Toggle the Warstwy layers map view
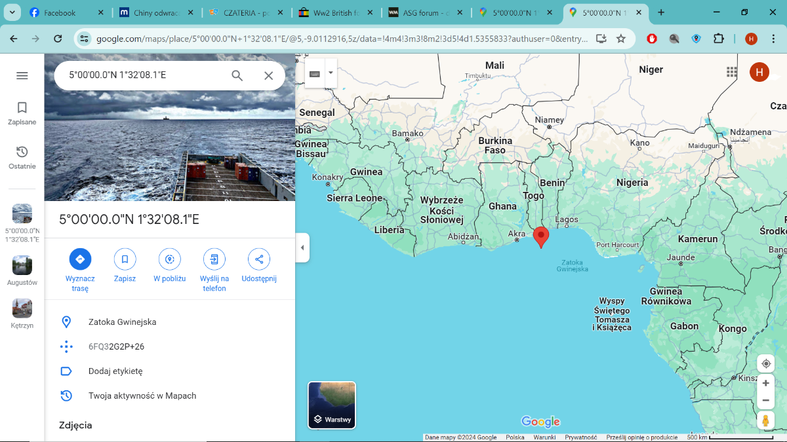This screenshot has height=442, width=787. 332,405
